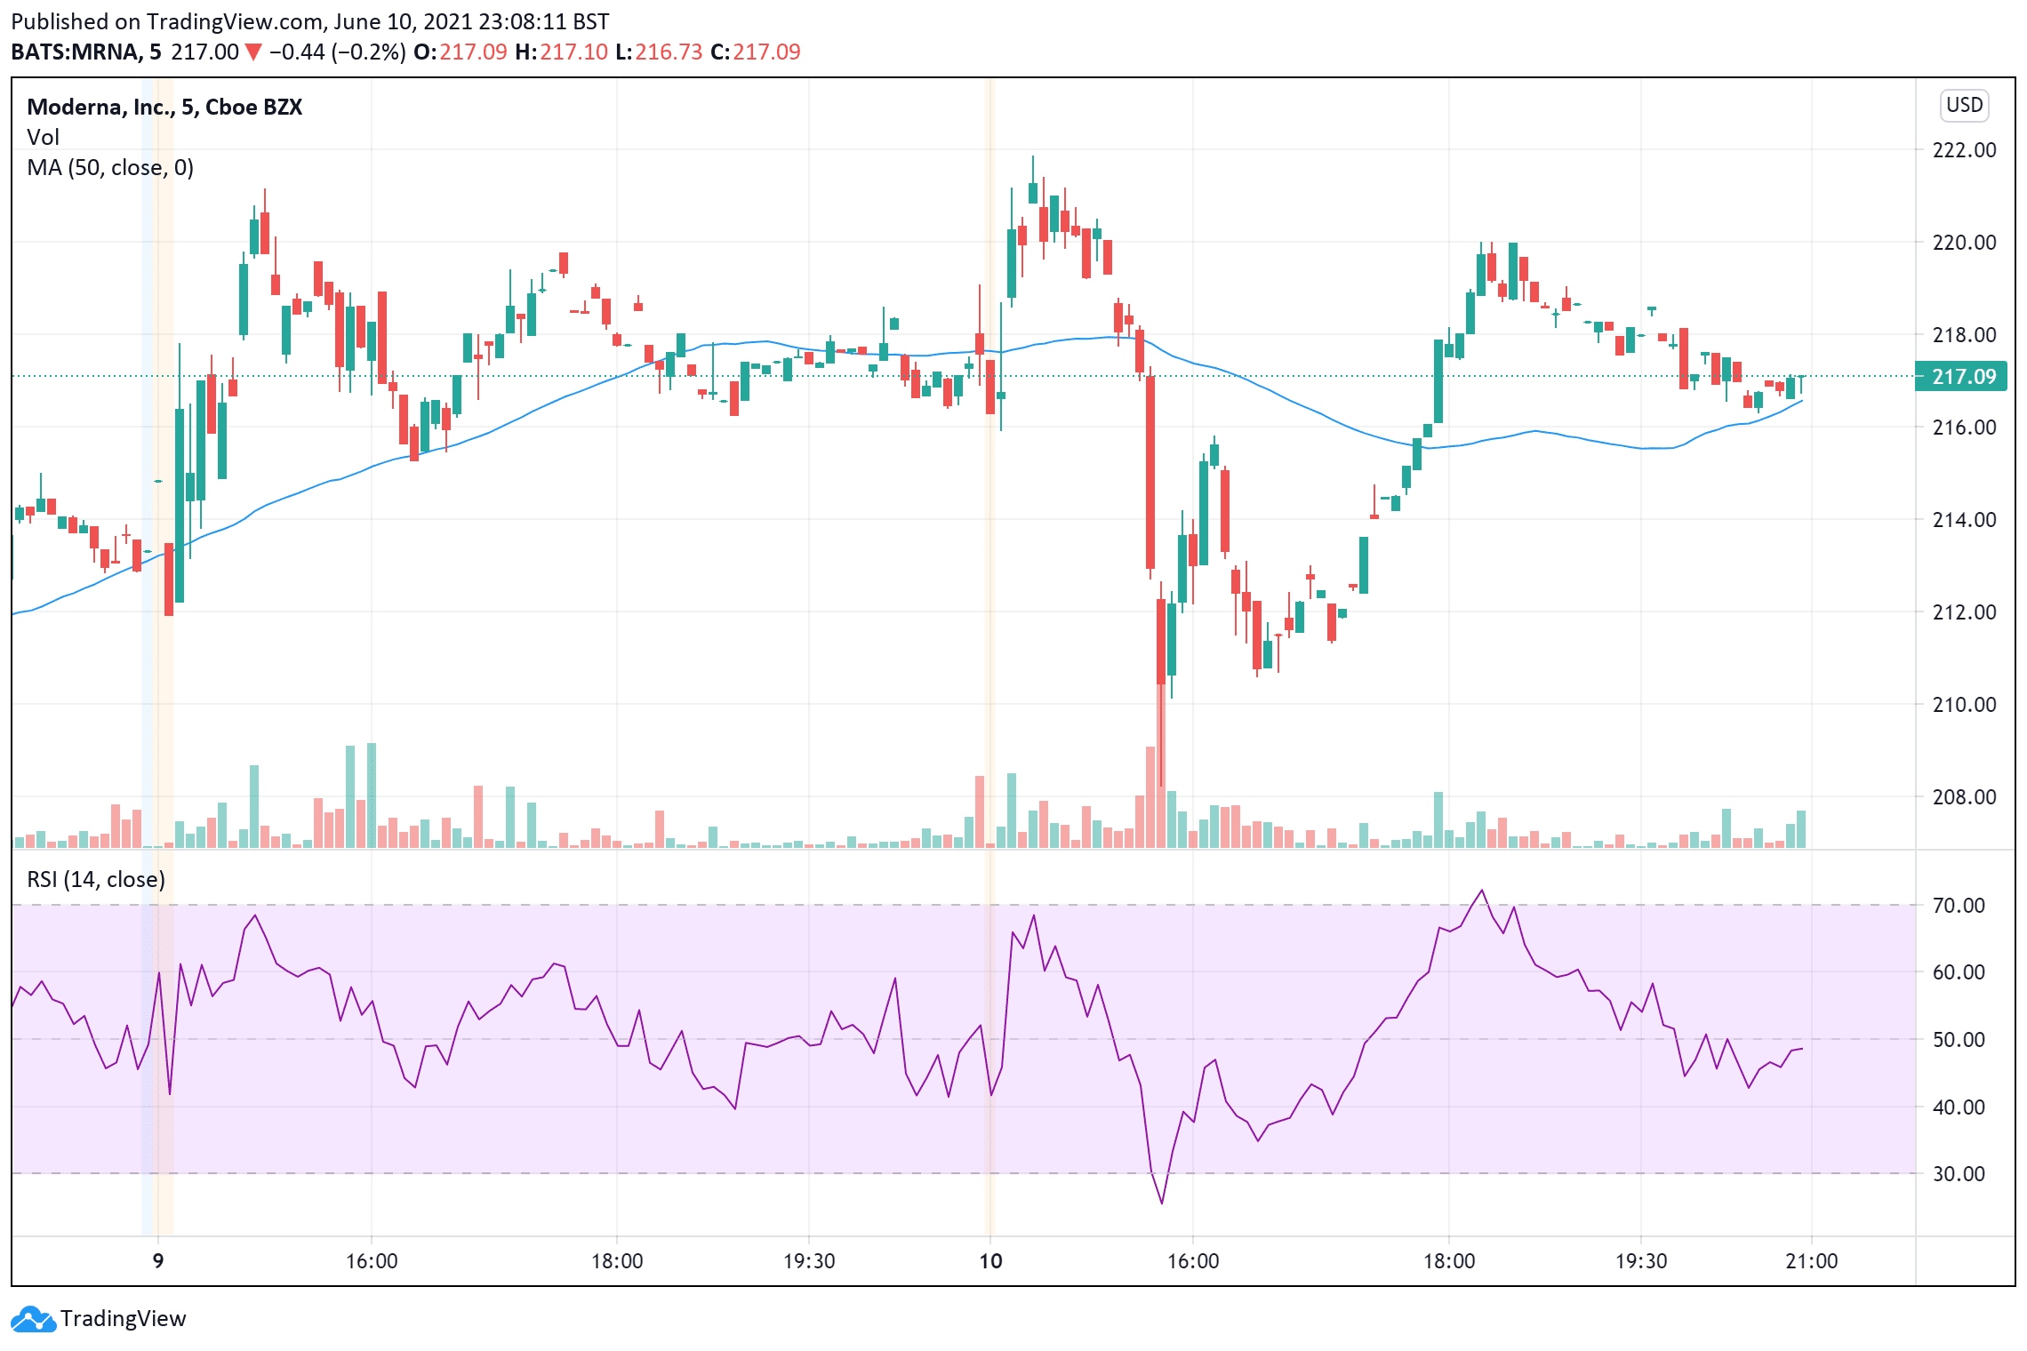Click the BATS:MRNA, 5 ticker text in header
Screen dimensions: 2027x1351
(86, 52)
